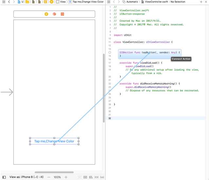The width and height of the screenshot is (209, 180).
Task: Open ViewController.swift in assistant jump bar
Action: point(155,2)
